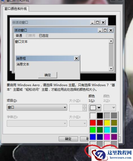Image resolution: width=133 pixels, height=161 pixels.
Task: Pick the bright green swatch
Action: [x=93, y=130]
